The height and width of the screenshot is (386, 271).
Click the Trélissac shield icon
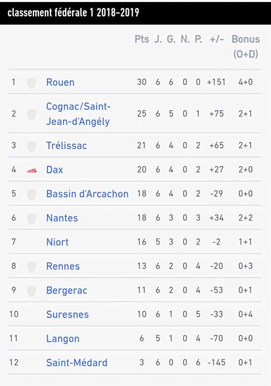pos(32,146)
